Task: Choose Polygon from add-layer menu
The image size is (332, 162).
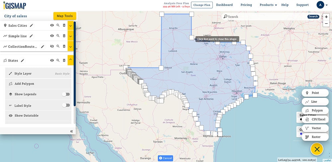Action: pyautogui.click(x=315, y=110)
